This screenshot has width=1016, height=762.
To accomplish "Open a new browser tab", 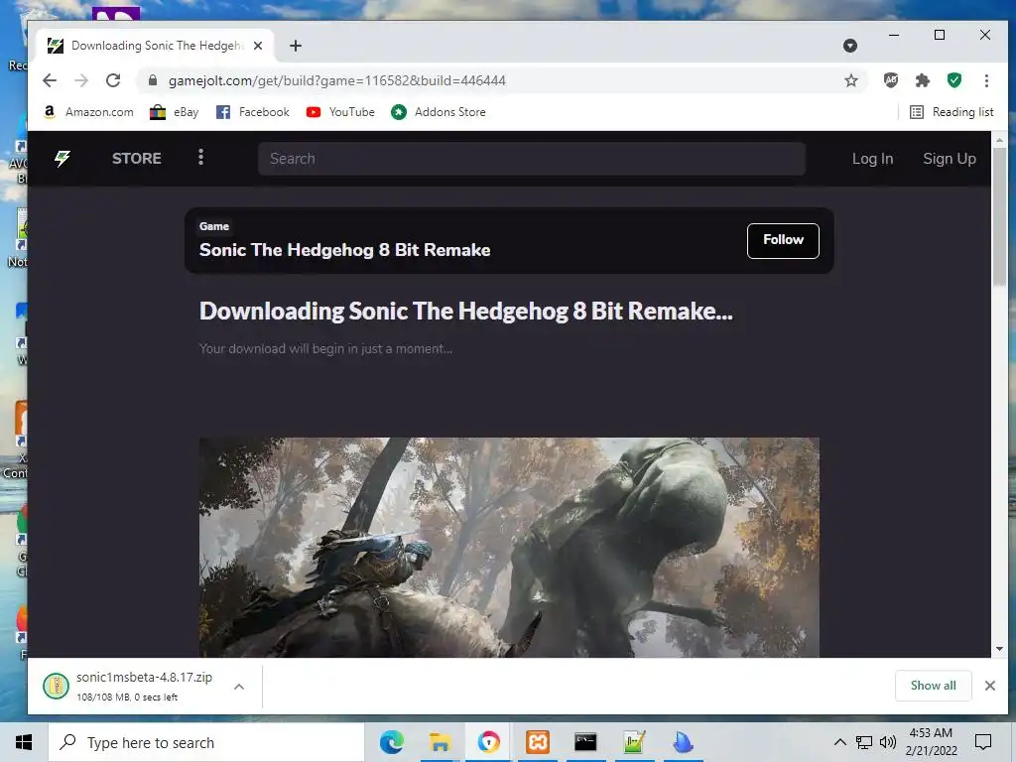I will click(296, 46).
